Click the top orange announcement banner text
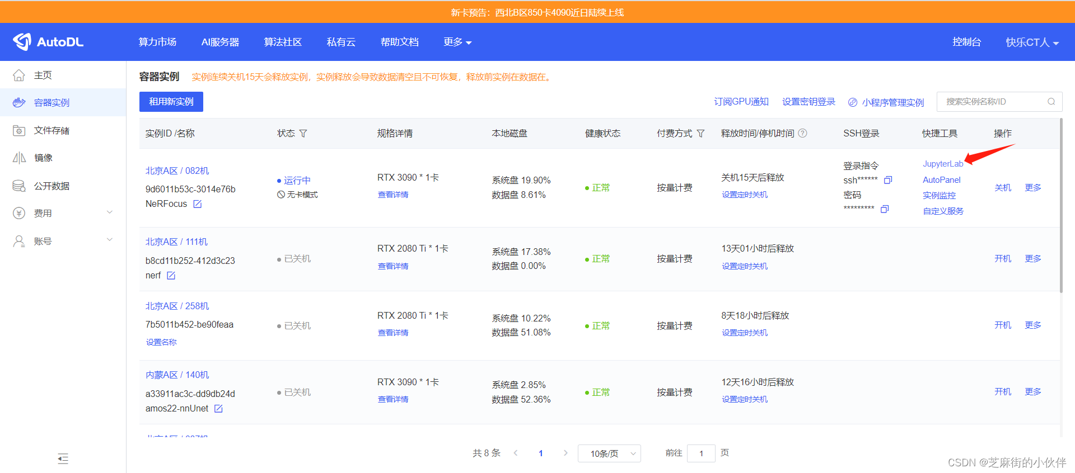The image size is (1075, 473). [537, 12]
